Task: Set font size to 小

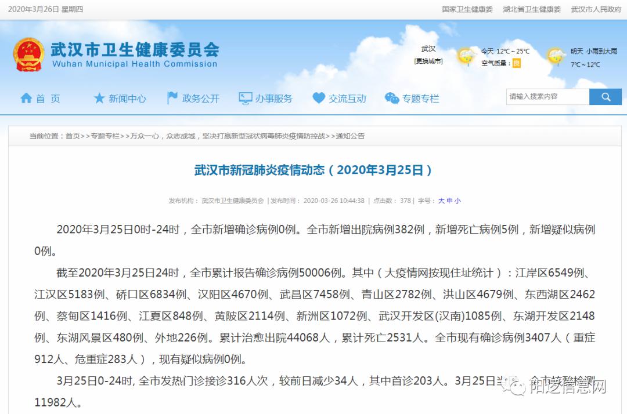Action: point(457,201)
